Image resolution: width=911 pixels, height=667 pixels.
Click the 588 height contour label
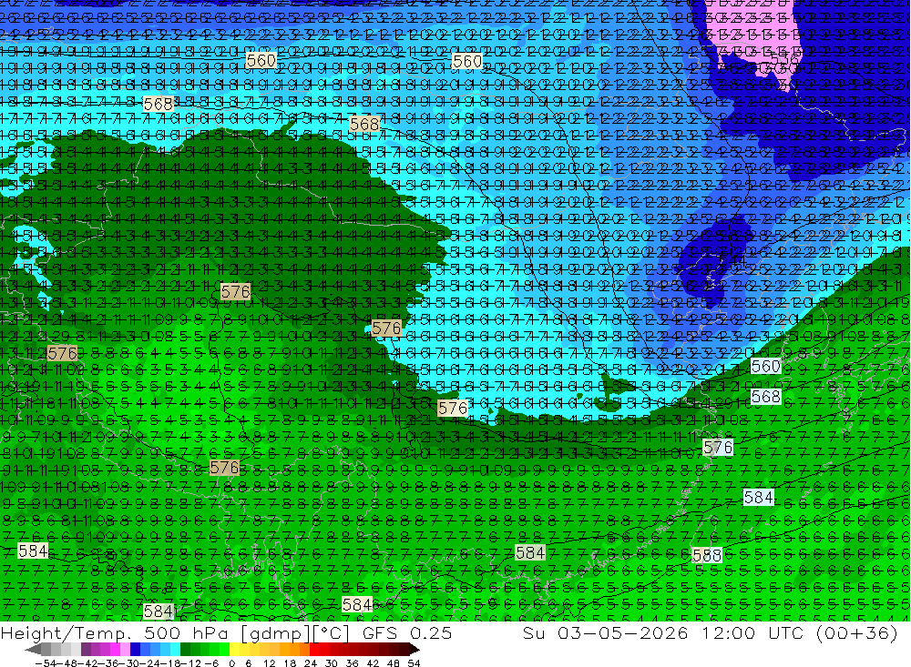point(707,556)
